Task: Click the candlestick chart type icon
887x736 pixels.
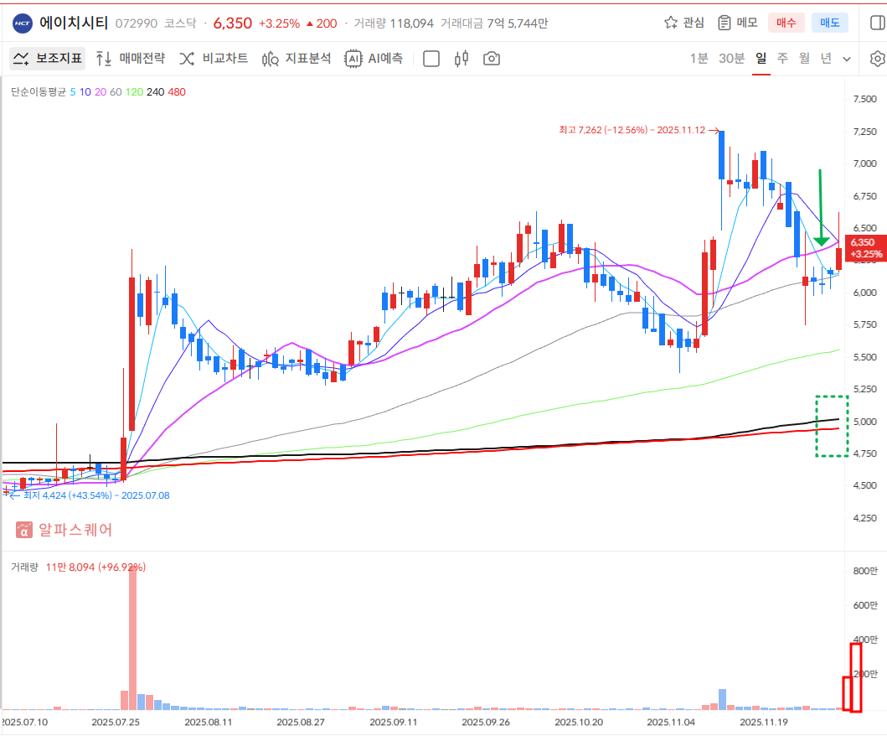Action: click(x=461, y=59)
